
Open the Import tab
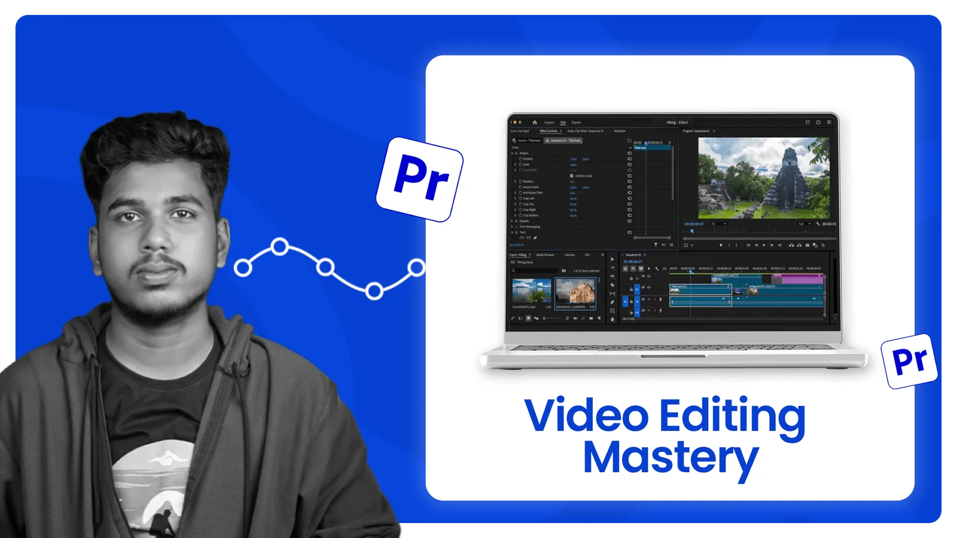click(x=549, y=123)
